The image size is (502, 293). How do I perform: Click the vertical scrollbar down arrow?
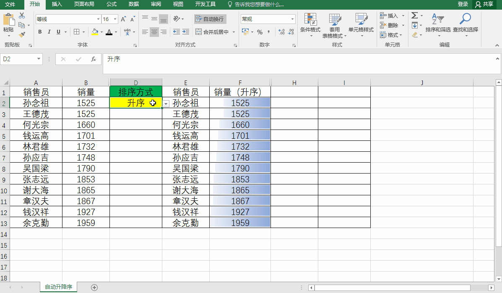(499, 279)
